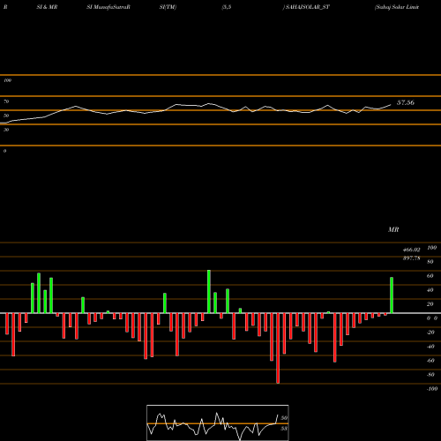Click the 'SI(TM)' header label
The width and height of the screenshot is (441, 441).
click(x=168, y=7)
